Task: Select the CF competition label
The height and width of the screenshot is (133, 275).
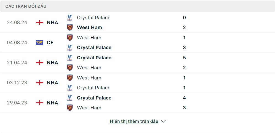Action: (x=50, y=43)
